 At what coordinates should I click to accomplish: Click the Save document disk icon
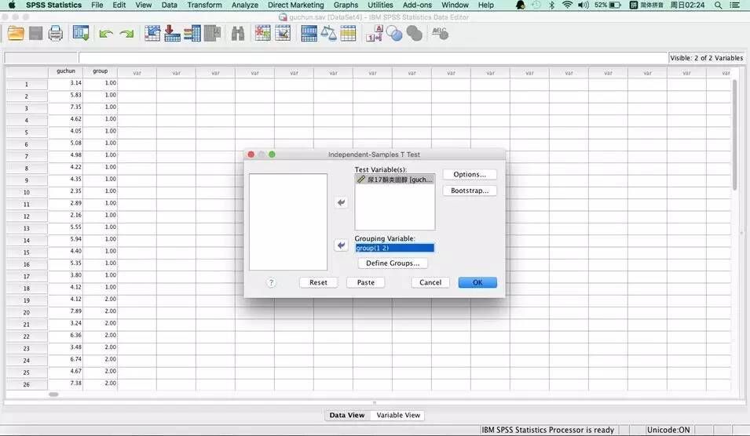(36, 34)
